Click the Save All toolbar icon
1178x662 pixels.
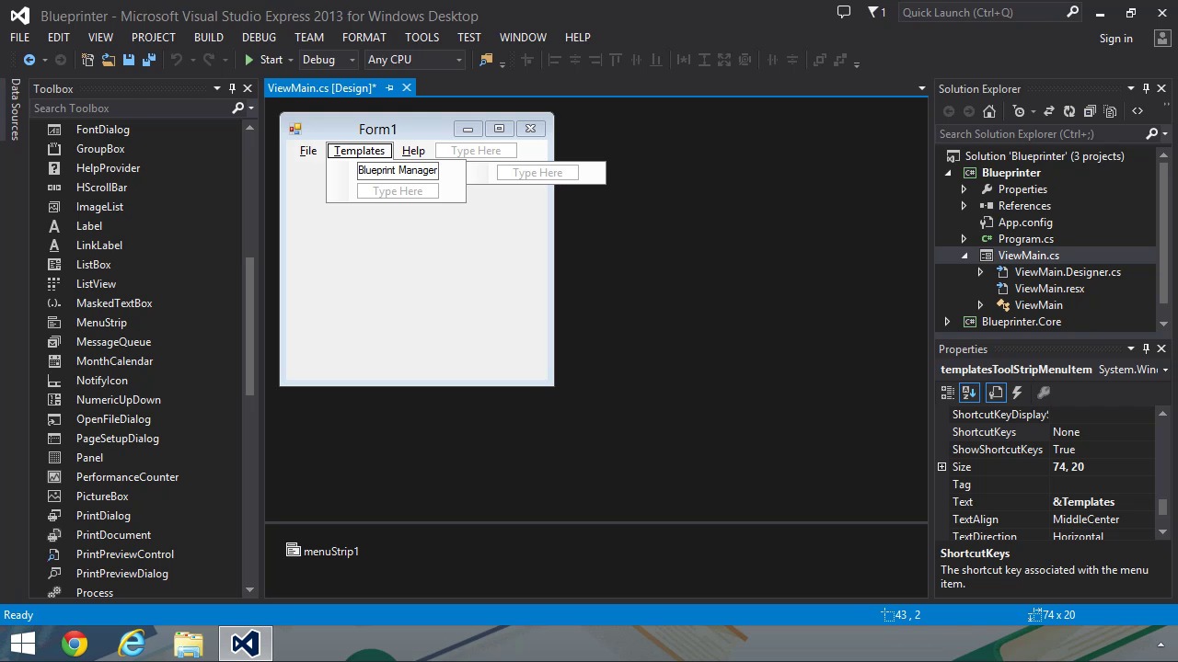pos(149,60)
